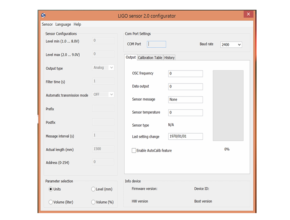Click the COM Port input field
290x220 pixels.
tap(157, 44)
